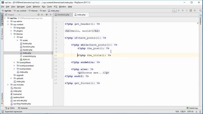Viewport: 203px width, 114px height.
Task: Click test folder in the breadcrumb bar
Action: click(43, 11)
